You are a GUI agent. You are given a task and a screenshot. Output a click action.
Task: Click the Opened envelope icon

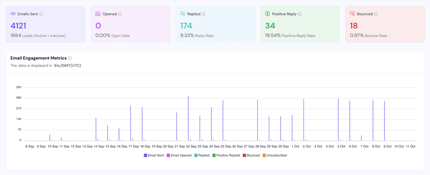pos(98,14)
